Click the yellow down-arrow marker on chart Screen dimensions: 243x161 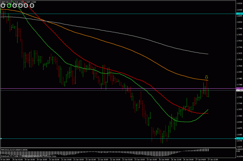206,77
